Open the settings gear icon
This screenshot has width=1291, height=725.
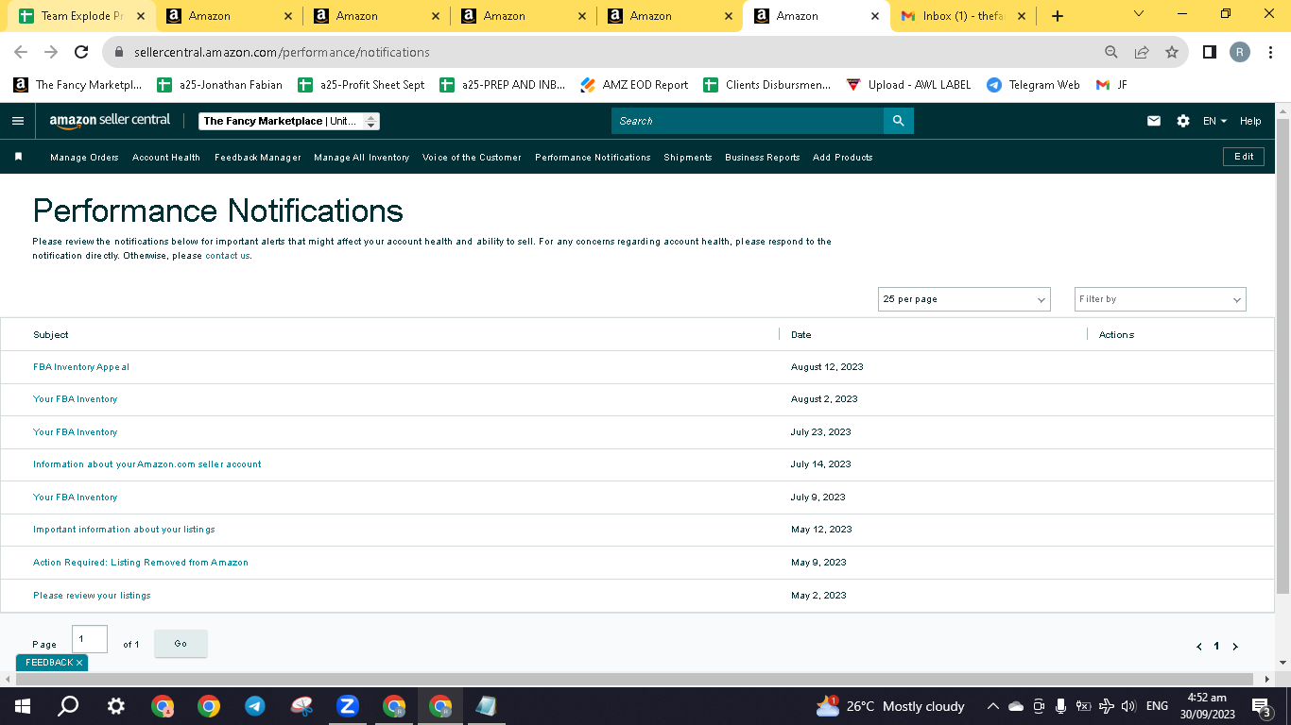(1183, 121)
